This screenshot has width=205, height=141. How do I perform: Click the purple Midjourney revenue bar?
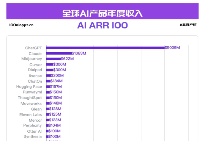[54, 59]
